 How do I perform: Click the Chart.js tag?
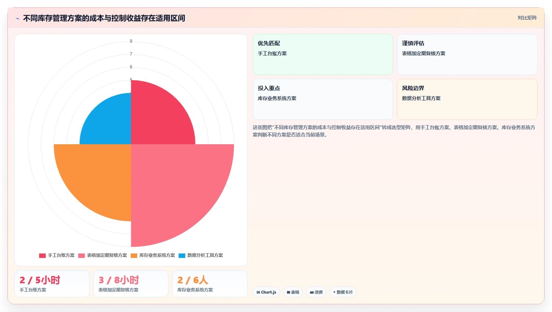tap(266, 292)
